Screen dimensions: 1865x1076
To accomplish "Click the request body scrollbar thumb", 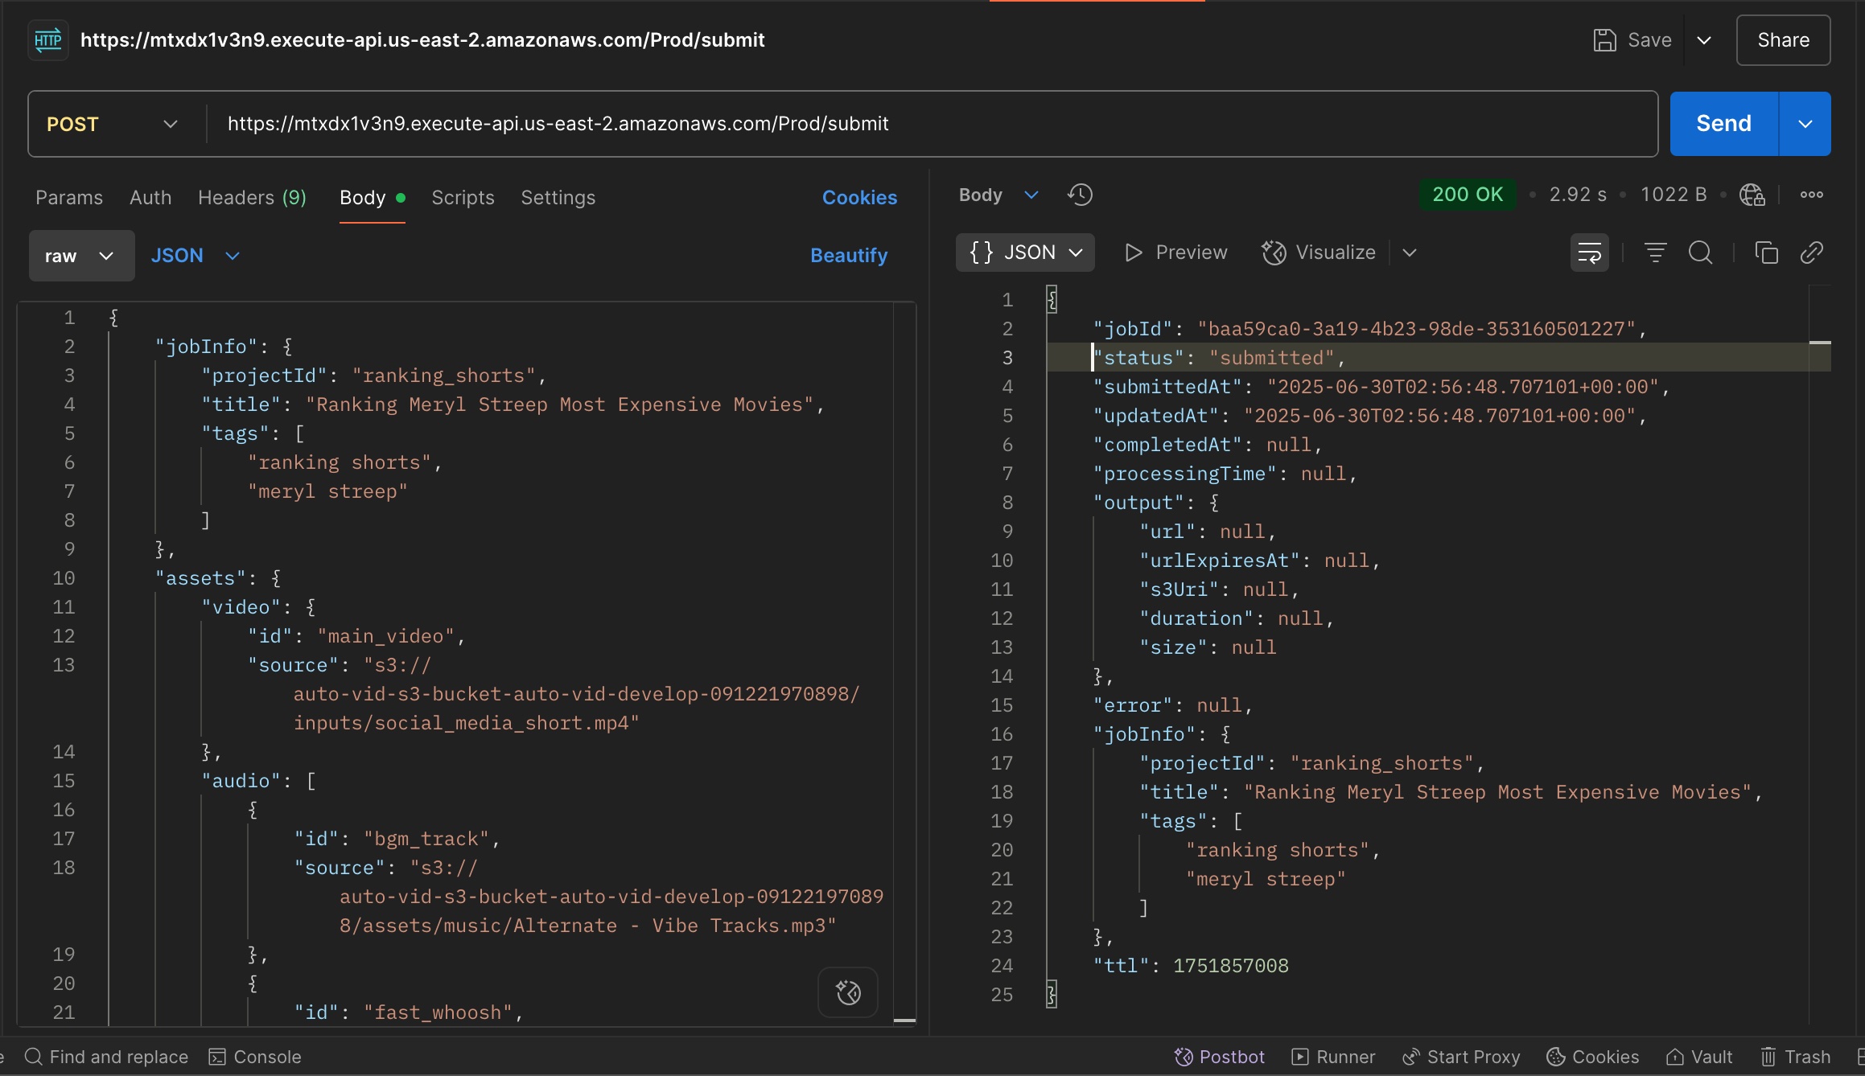I will coord(904,1020).
